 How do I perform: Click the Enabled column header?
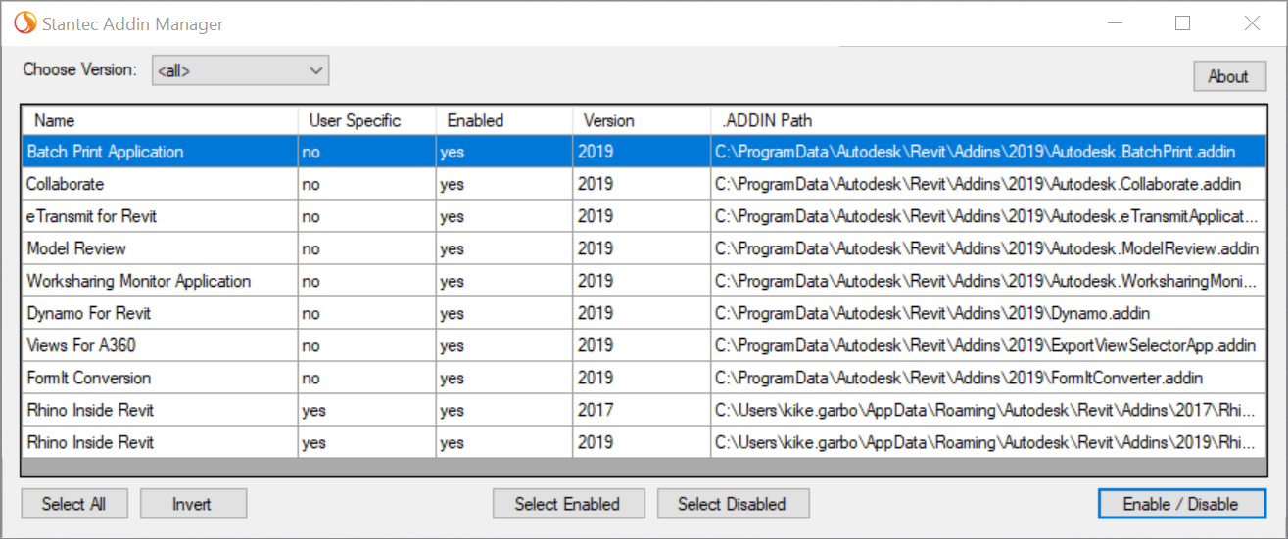[475, 121]
